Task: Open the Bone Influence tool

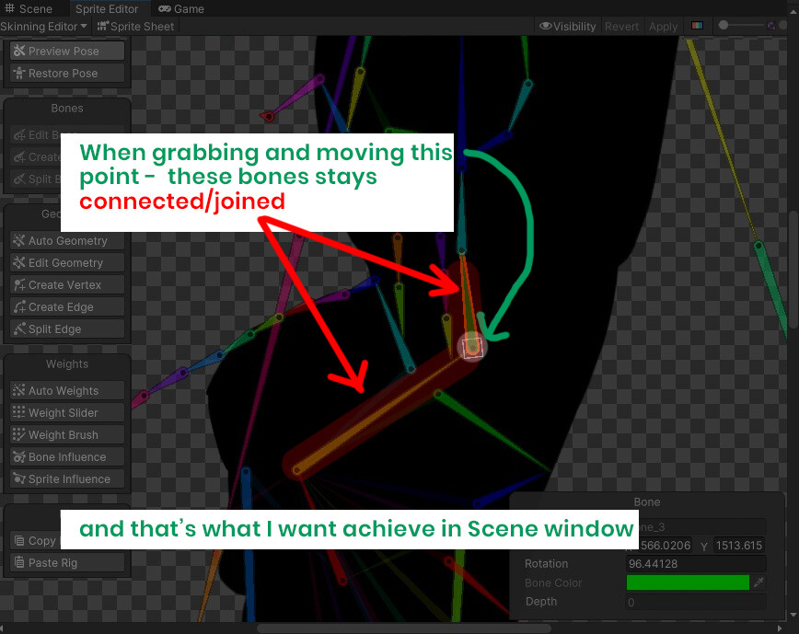Action: [65, 456]
